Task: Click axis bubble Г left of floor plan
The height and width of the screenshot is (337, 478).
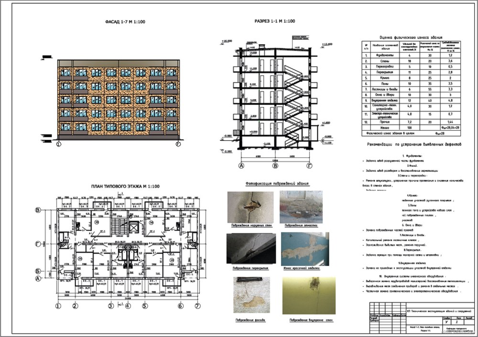Action: 38,243
